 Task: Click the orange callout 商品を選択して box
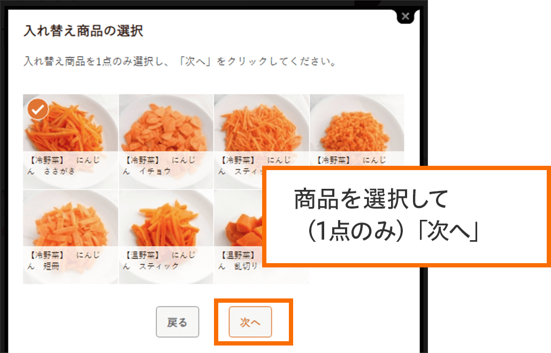click(407, 217)
